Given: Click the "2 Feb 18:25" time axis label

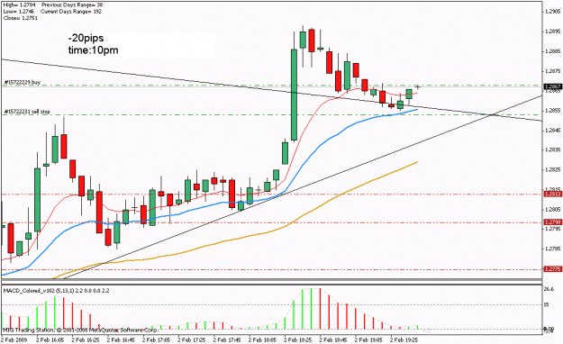Looking at the screenshot, I should (298, 339).
